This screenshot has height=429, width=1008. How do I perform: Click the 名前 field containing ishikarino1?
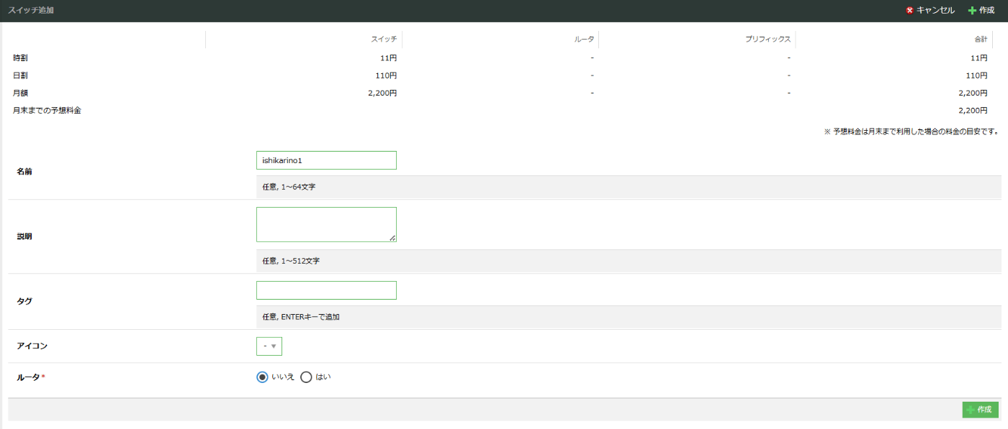pos(326,160)
